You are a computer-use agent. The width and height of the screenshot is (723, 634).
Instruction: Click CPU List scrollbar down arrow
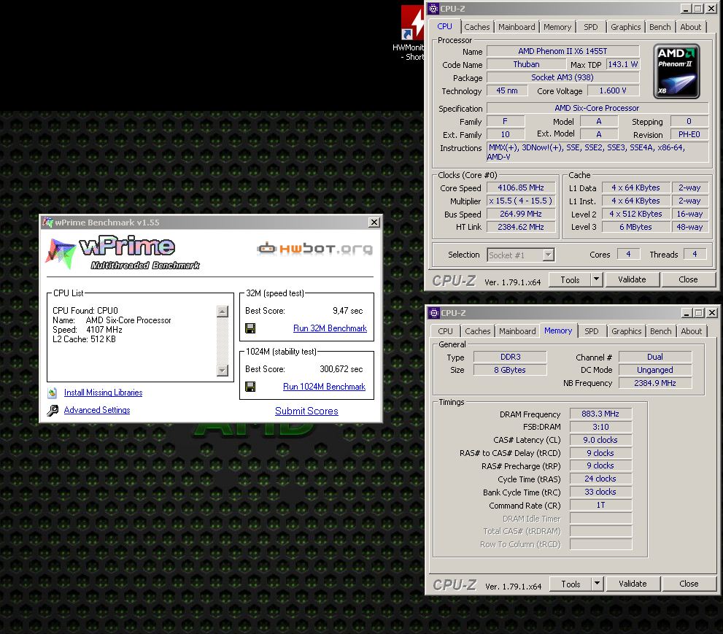coord(223,370)
